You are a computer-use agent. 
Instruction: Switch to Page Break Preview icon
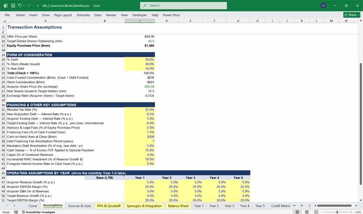(x=316, y=212)
